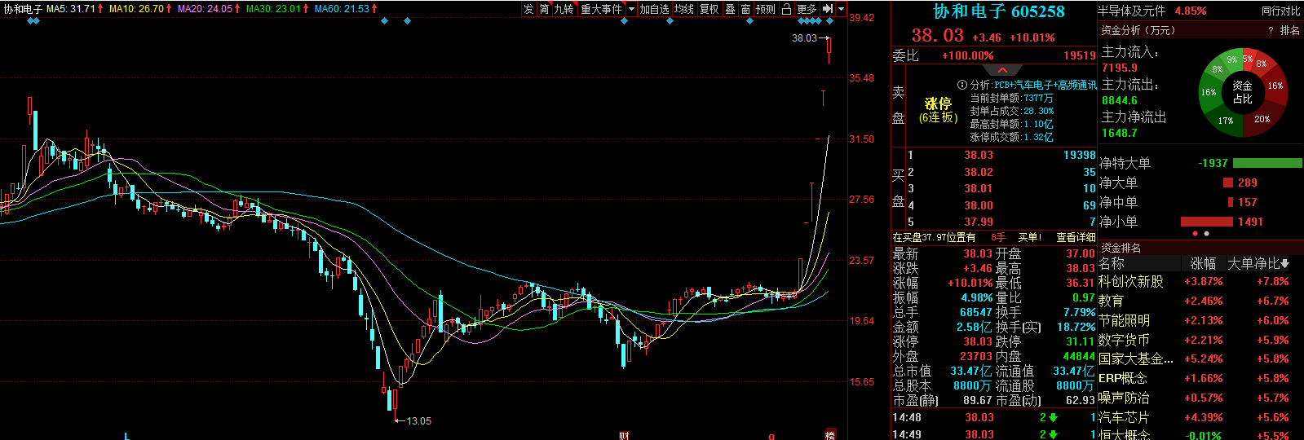
Task: Click 涨停 (6连板) limit-up label
Action: (938, 110)
